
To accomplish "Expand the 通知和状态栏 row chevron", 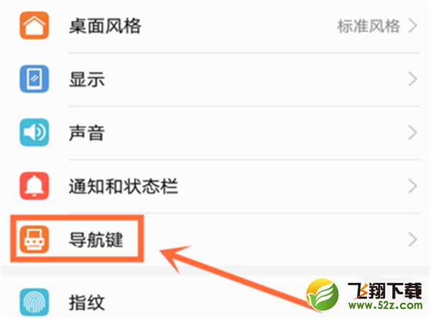I will 413,186.
